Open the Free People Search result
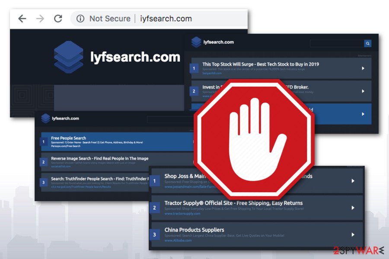Viewport: 389px width, 259px height. click(x=68, y=138)
